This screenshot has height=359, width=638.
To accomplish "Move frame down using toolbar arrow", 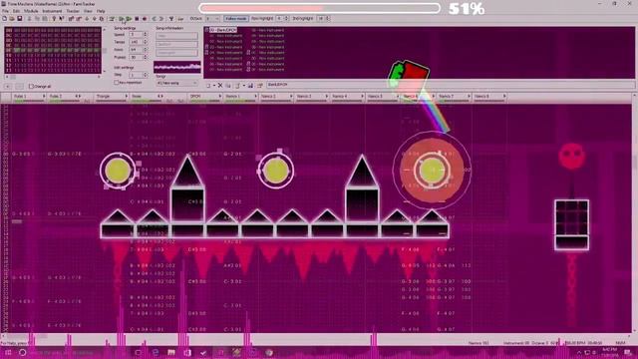I will 87,19.
